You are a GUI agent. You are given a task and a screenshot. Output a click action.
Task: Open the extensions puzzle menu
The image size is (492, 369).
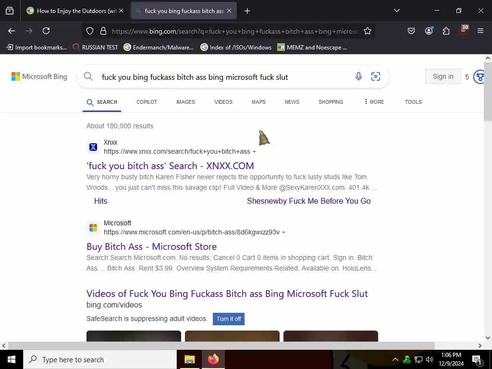[446, 31]
